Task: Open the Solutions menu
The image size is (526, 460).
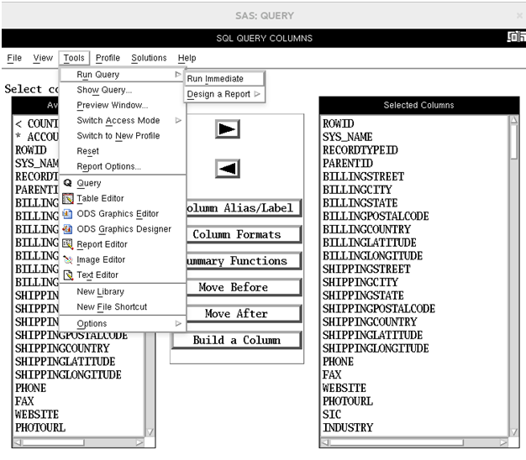Action: coord(149,58)
